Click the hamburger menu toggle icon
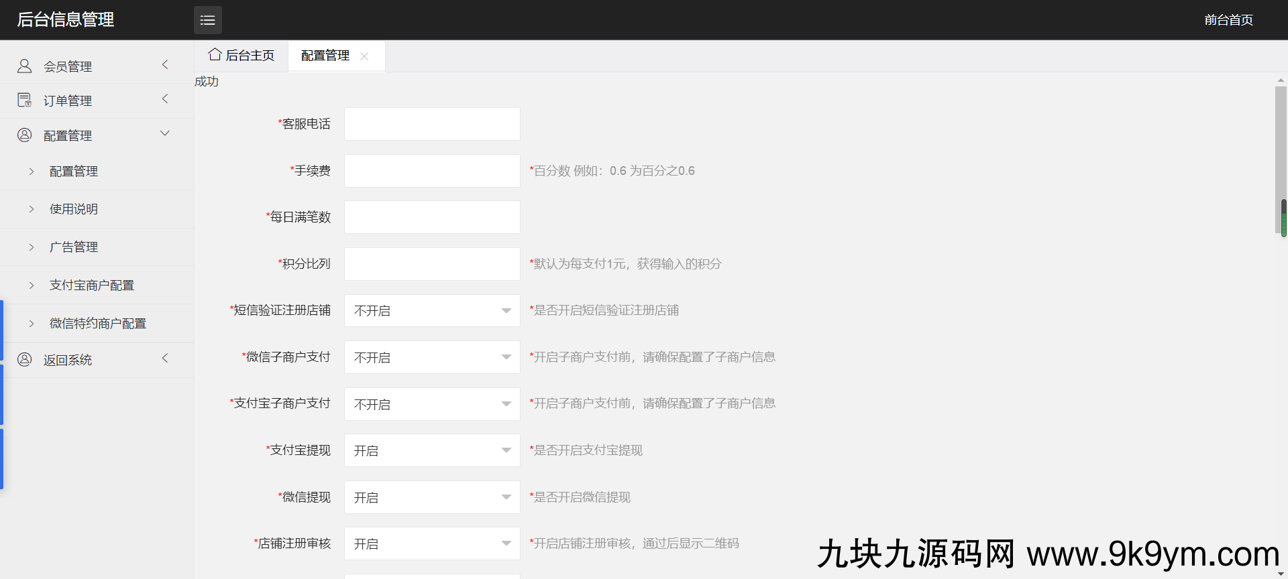The width and height of the screenshot is (1288, 579). pos(207,20)
